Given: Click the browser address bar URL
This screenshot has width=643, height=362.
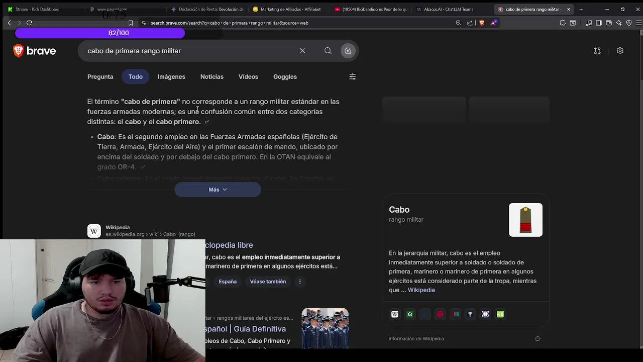Looking at the screenshot, I should pos(230,23).
